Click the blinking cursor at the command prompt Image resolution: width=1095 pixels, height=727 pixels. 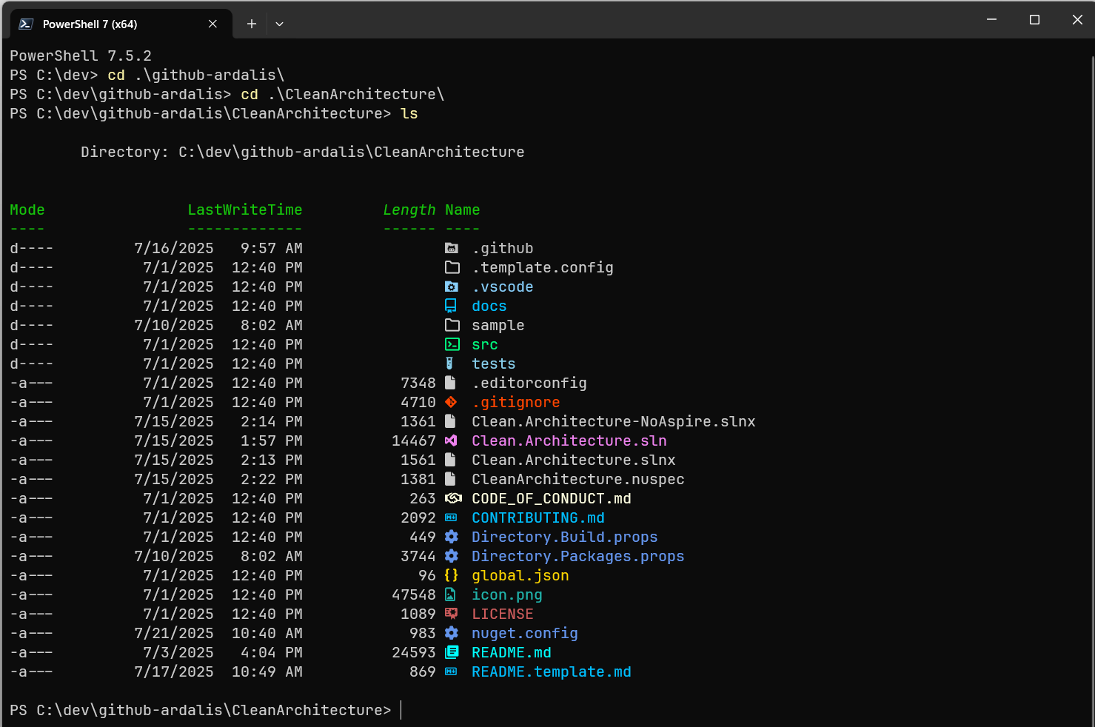point(401,710)
